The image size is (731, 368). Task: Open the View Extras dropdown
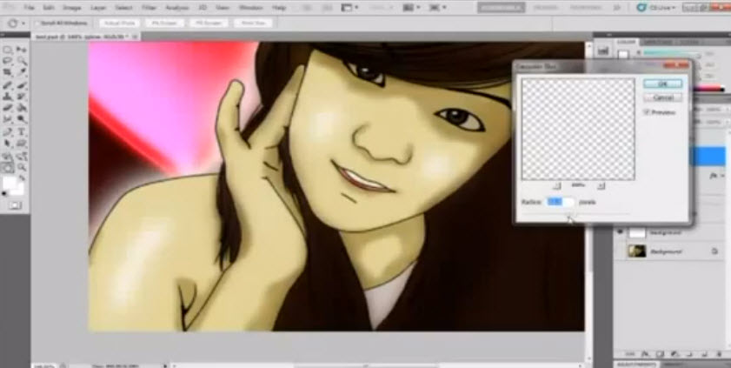[x=349, y=8]
